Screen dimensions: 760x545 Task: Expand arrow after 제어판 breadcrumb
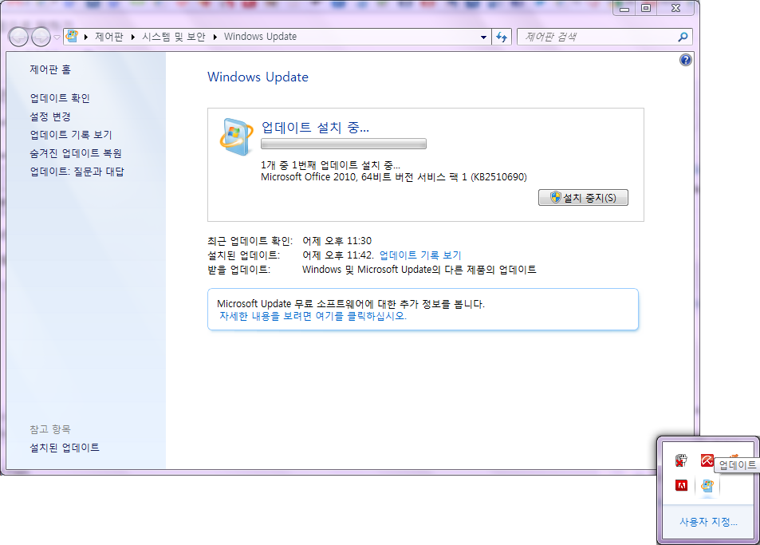[x=133, y=37]
